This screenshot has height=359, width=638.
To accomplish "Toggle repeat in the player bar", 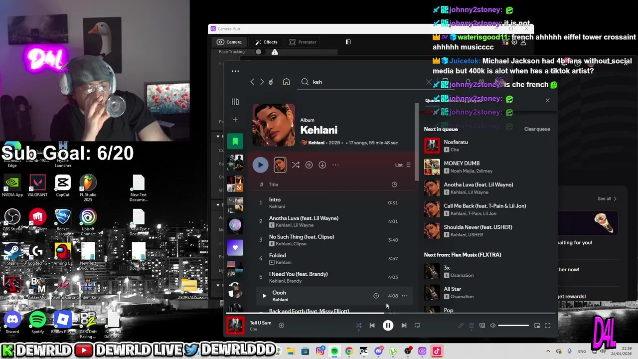I will click(x=417, y=326).
